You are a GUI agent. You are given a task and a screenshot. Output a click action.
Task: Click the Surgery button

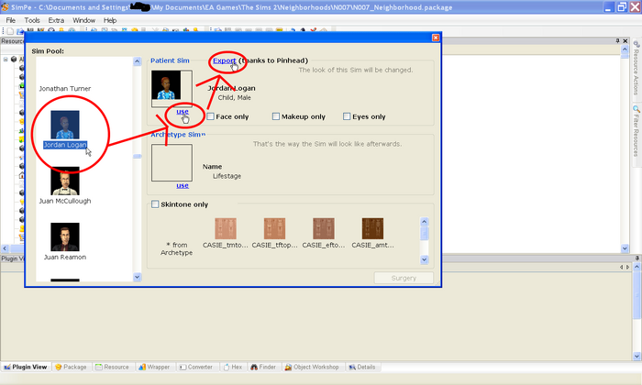(x=404, y=278)
